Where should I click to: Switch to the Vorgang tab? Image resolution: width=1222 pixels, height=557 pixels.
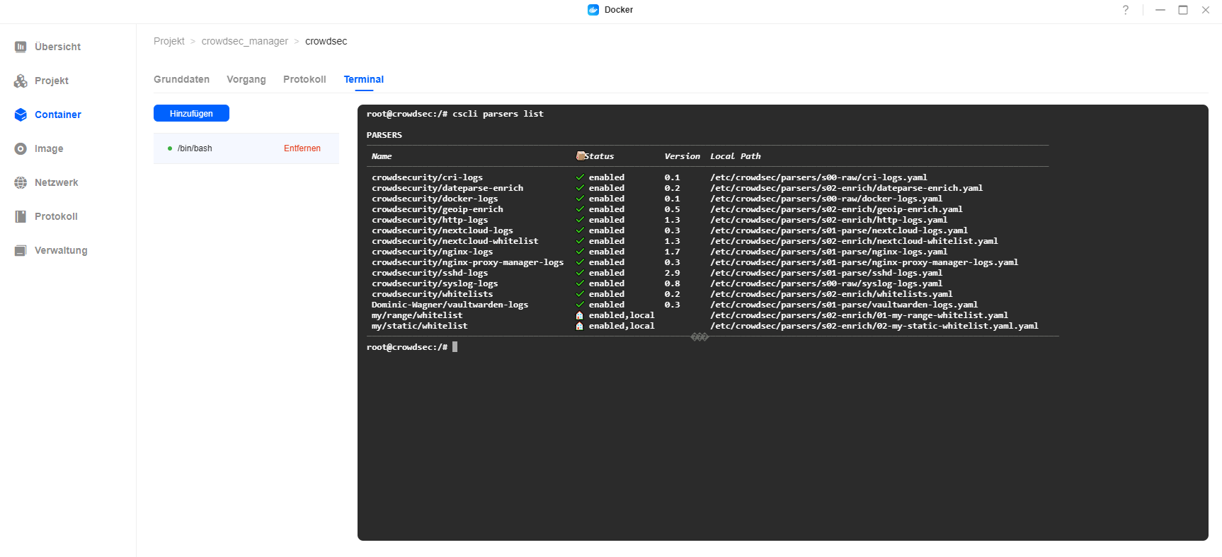click(246, 79)
